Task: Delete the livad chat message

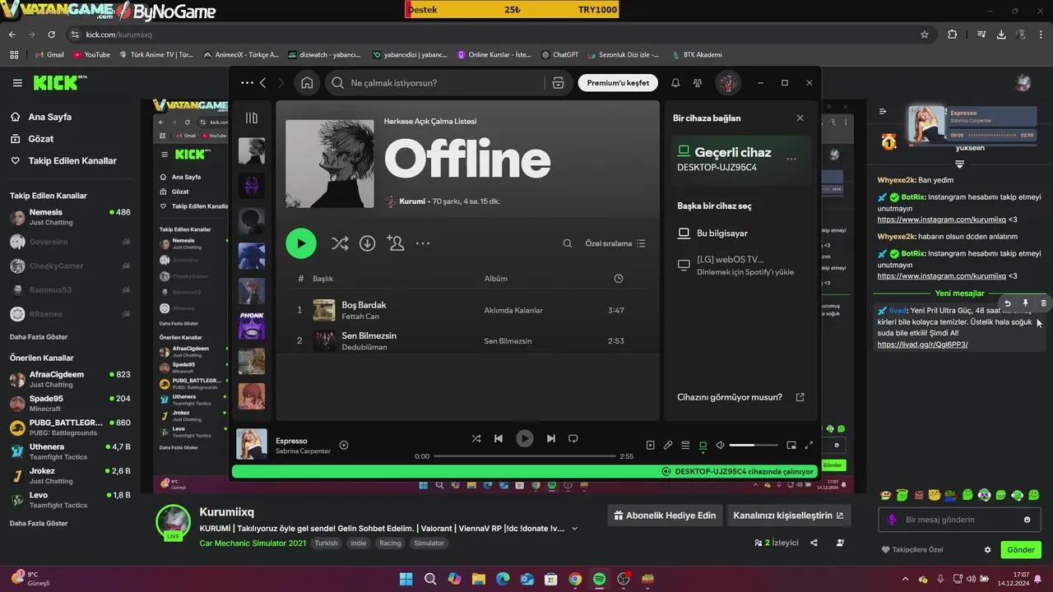Action: click(x=1043, y=303)
